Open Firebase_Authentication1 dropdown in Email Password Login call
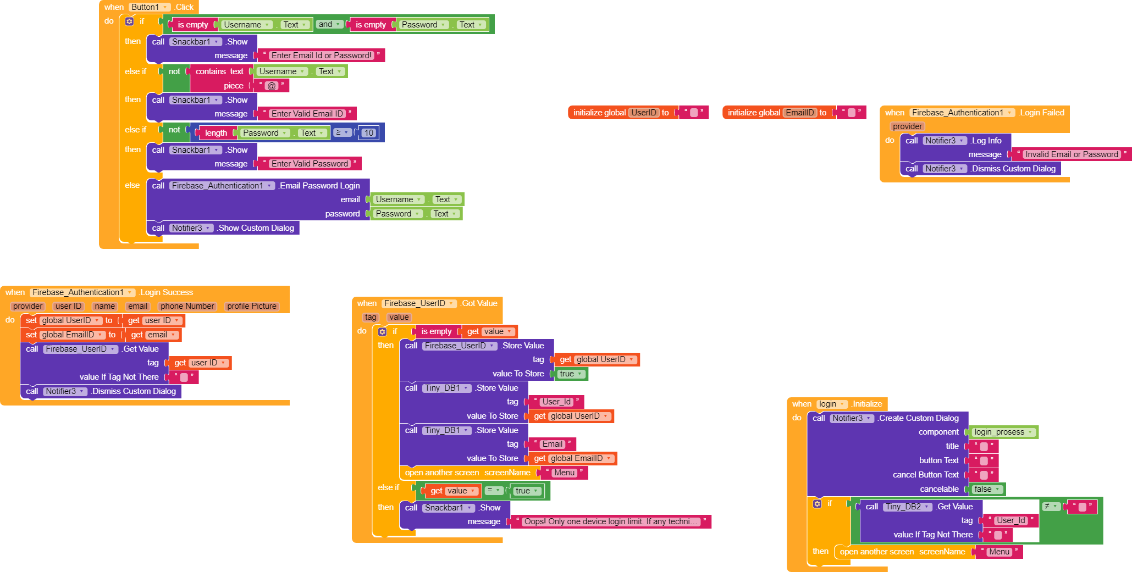 222,186
